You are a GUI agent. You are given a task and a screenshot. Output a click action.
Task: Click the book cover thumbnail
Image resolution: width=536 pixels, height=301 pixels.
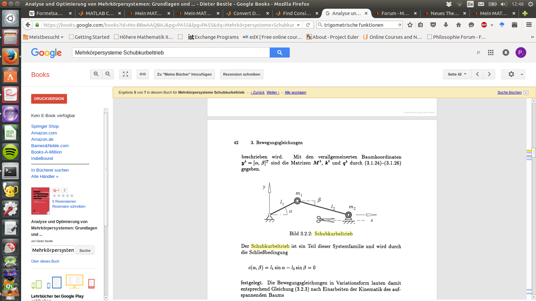coord(40,201)
